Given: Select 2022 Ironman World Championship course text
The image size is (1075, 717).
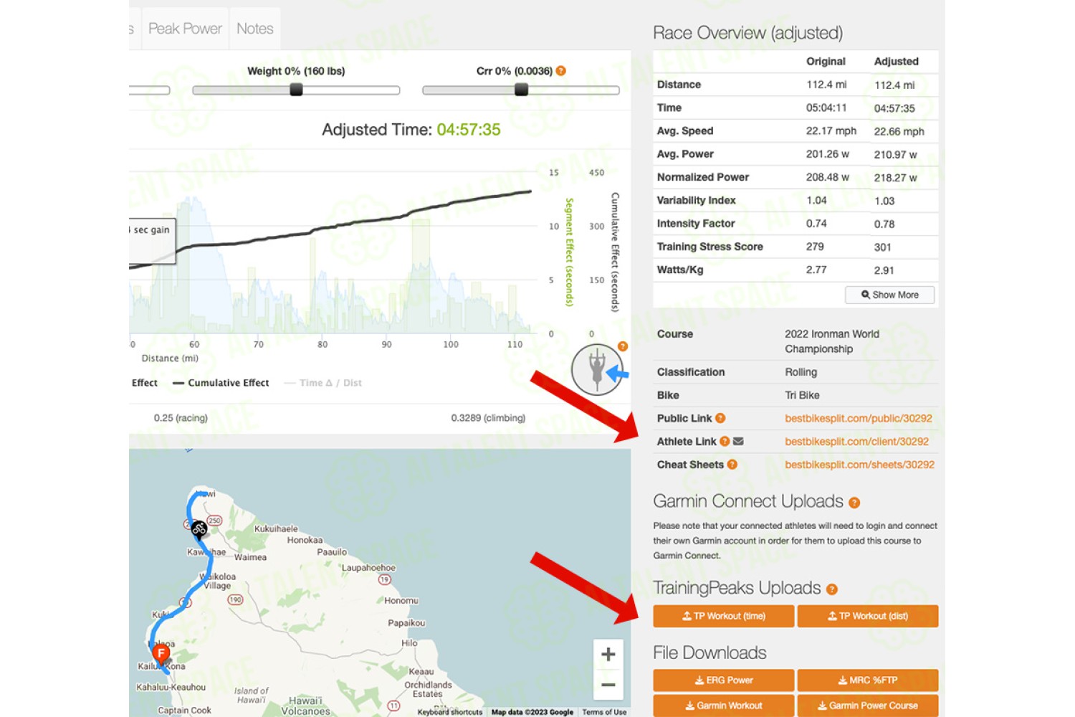Looking at the screenshot, I should [x=832, y=341].
